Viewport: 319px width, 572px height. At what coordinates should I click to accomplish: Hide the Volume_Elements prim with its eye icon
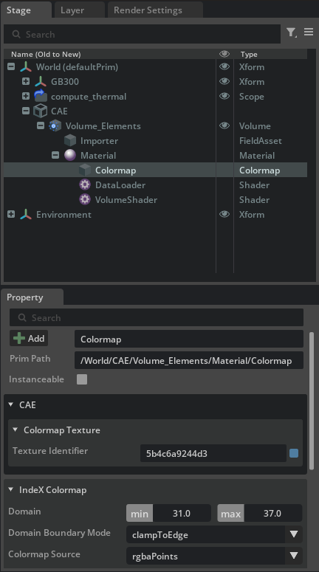point(224,125)
